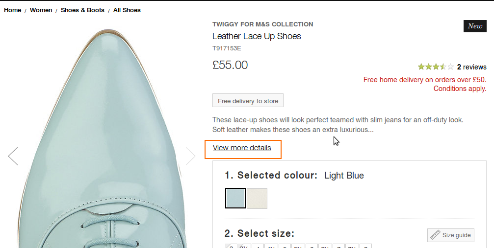The height and width of the screenshot is (248, 494).
Task: Open Twiggy for M&S Collection brand
Action: 262,24
